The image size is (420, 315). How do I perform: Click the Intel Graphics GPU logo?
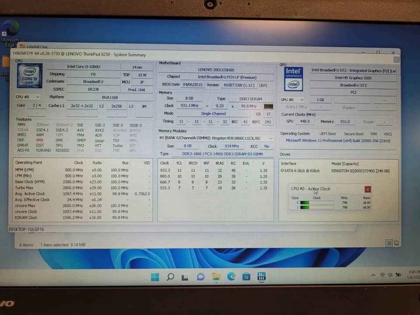293,79
